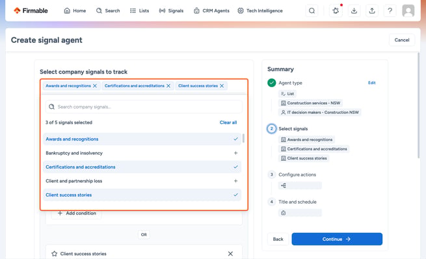Click the upload icon in the header

coord(372,10)
